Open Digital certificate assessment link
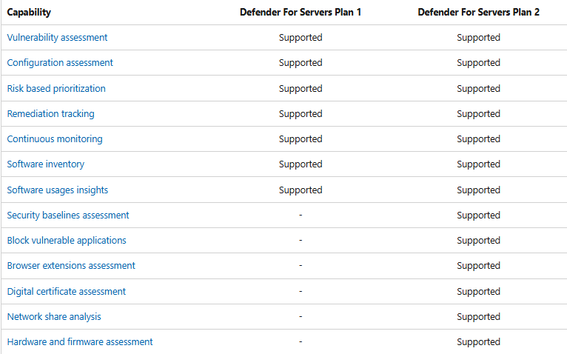The image size is (567, 354). tap(67, 292)
